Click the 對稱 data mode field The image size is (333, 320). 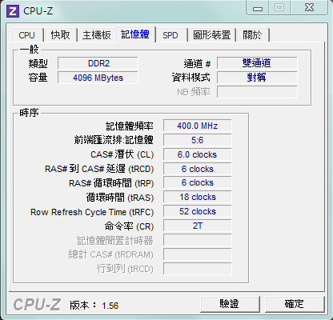coord(257,78)
